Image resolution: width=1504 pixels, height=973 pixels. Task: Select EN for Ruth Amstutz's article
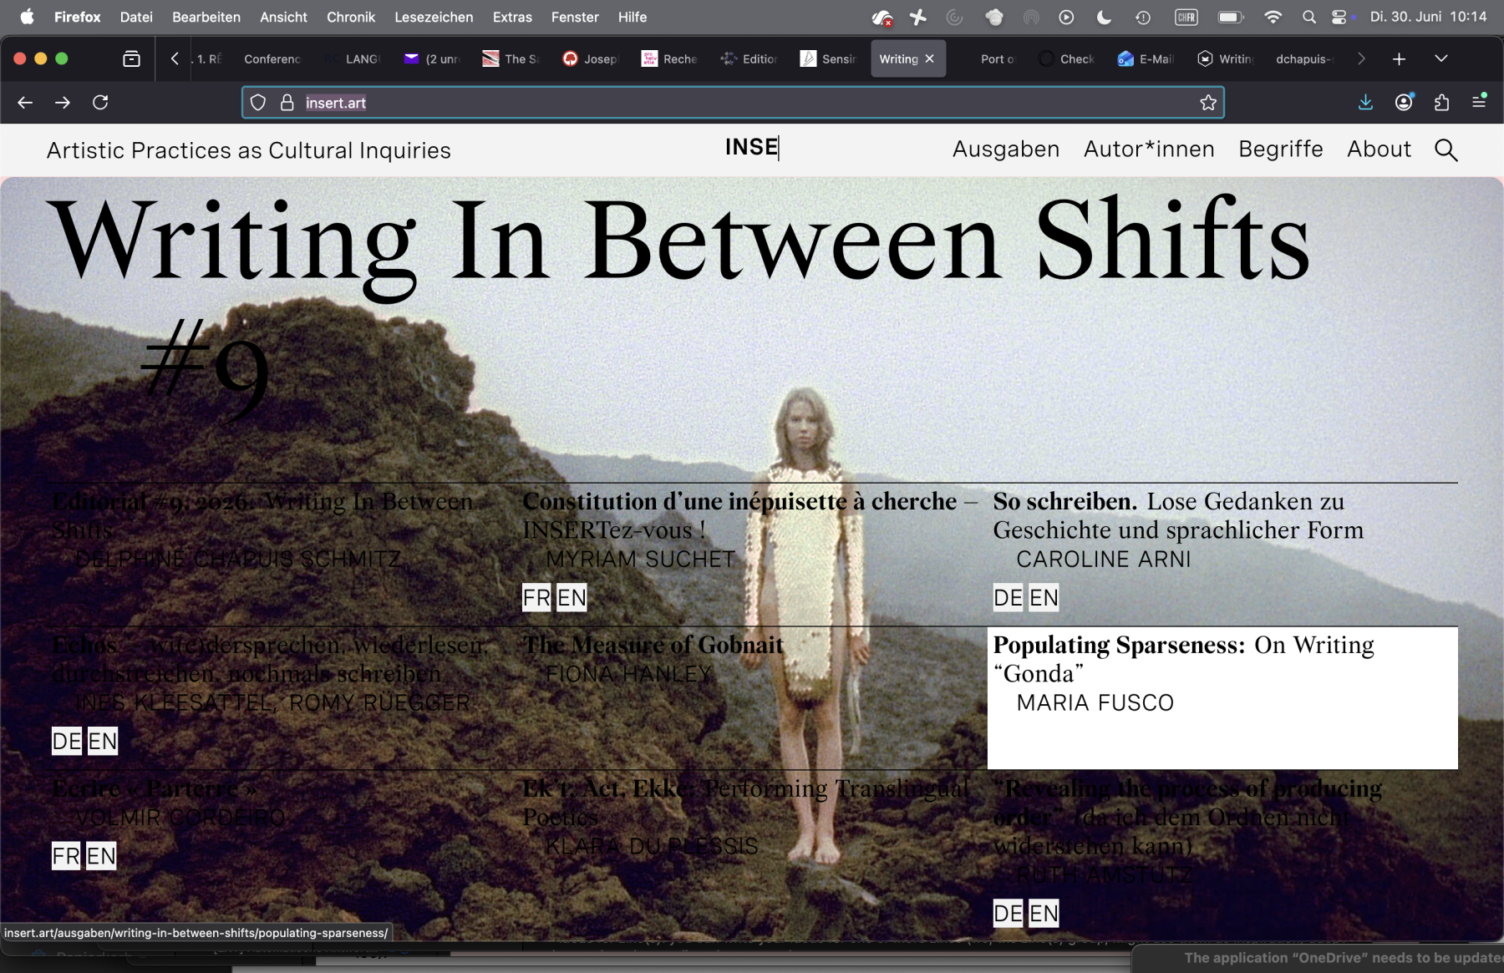tap(1044, 913)
